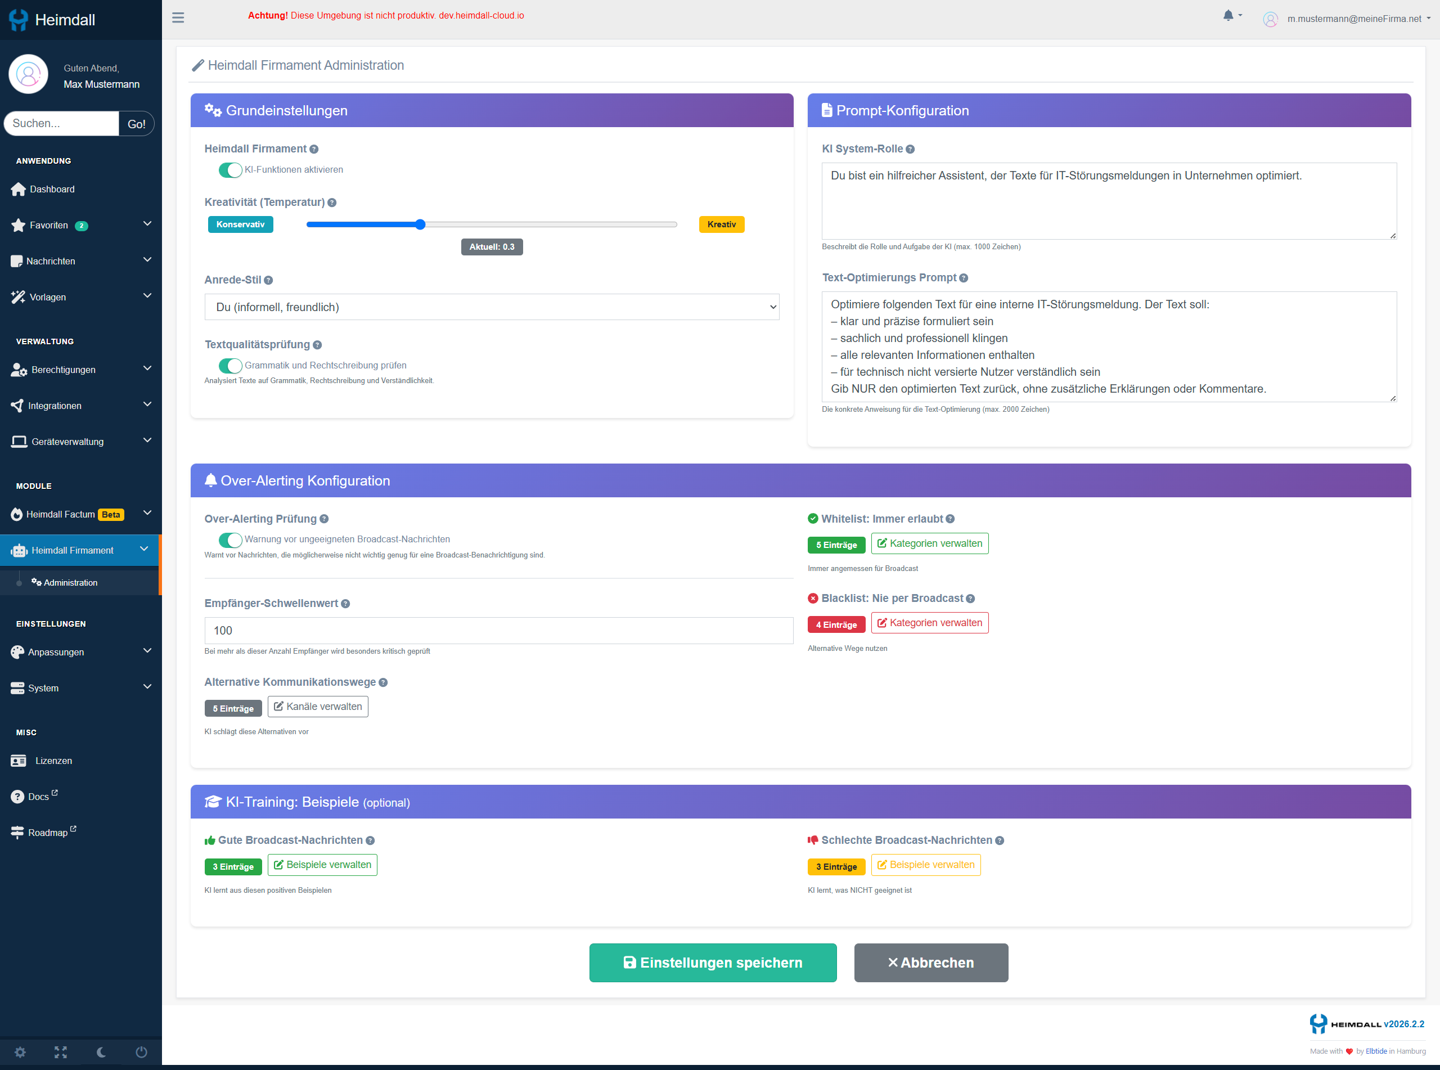Toggle KI-Funktionen aktivieren switch
Viewport: 1440px width, 1070px height.
click(x=231, y=170)
